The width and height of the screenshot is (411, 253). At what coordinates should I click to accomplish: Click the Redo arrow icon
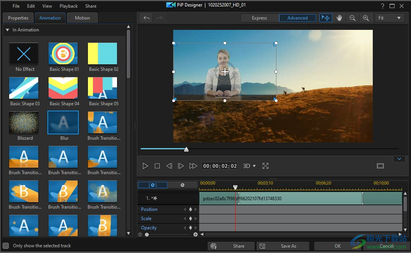(x=159, y=18)
